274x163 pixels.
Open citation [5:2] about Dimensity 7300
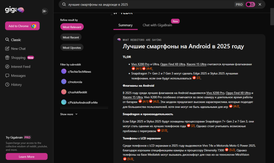tap(232, 150)
